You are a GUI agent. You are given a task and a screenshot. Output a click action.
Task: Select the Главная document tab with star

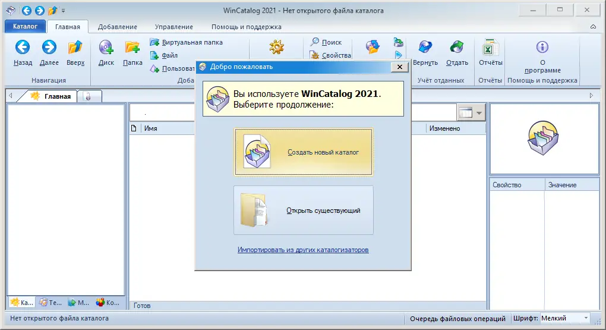(x=51, y=96)
